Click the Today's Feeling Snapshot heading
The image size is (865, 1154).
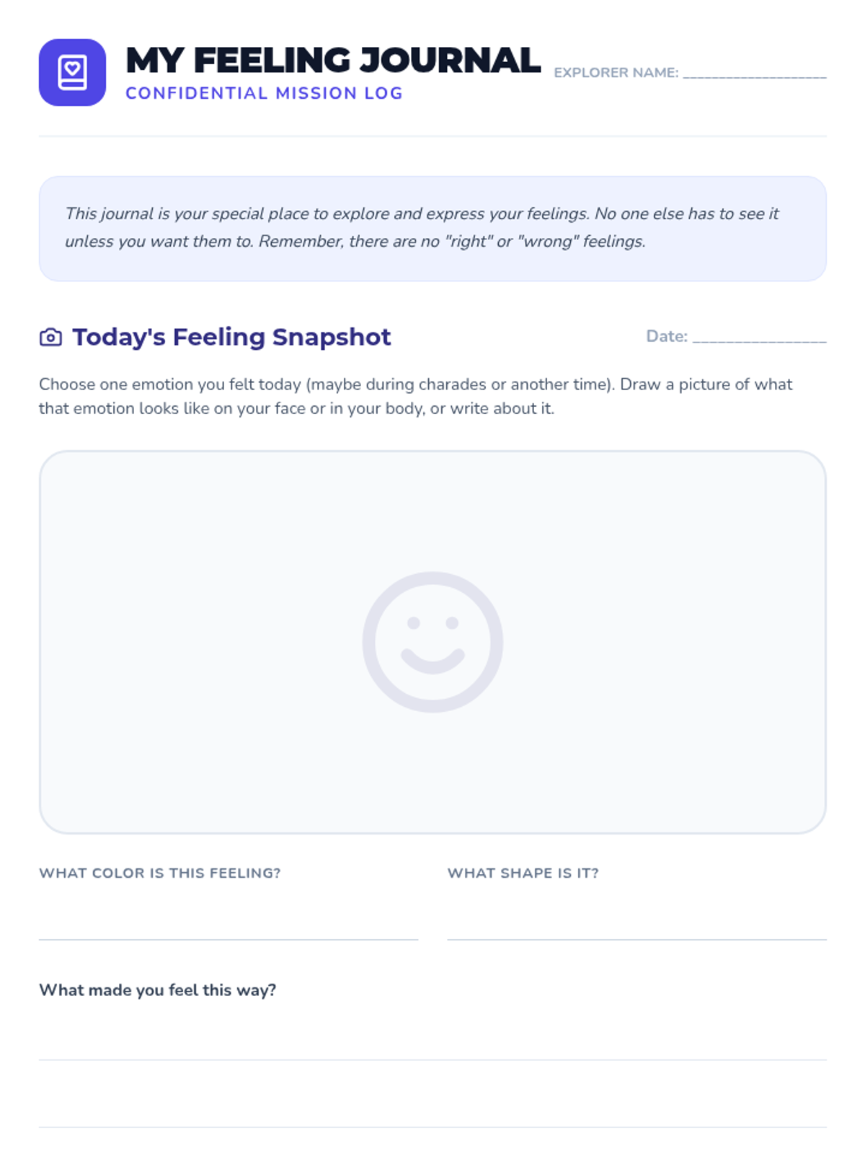[231, 337]
